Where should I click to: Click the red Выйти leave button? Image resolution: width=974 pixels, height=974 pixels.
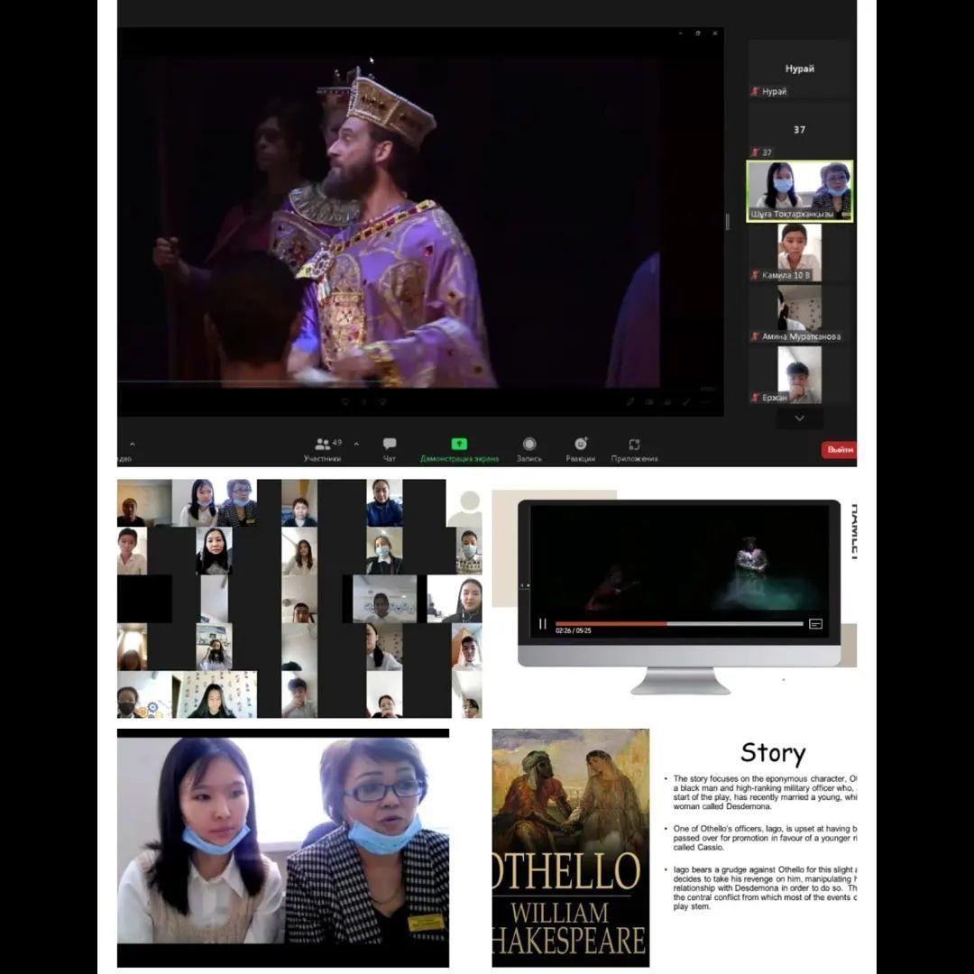click(840, 450)
